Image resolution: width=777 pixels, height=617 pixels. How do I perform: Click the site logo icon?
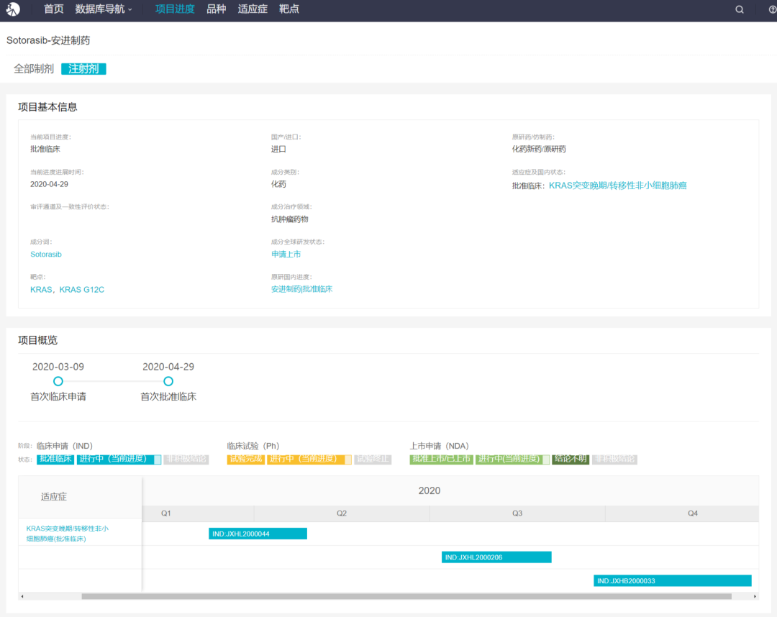pyautogui.click(x=14, y=9)
